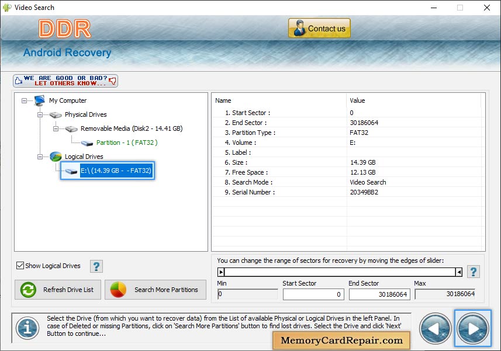501x351 pixels.
Task: Select the Logical Drives label
Action: [x=84, y=157]
